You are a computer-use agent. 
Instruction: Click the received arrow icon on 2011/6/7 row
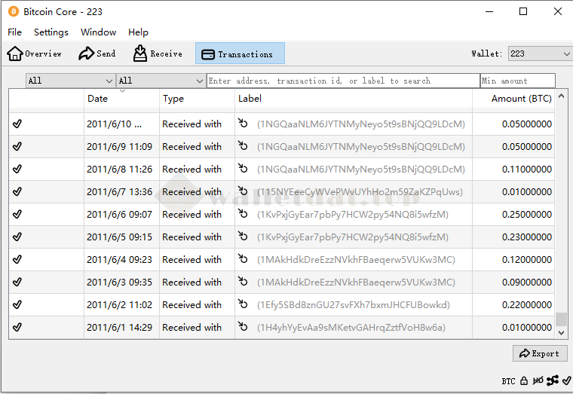pos(243,191)
